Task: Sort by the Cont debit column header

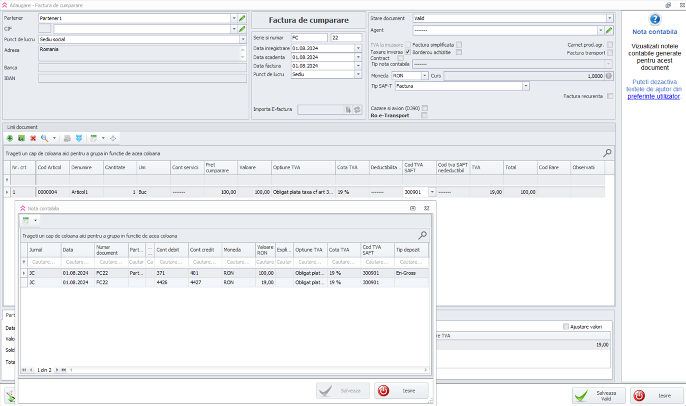Action: click(x=170, y=250)
